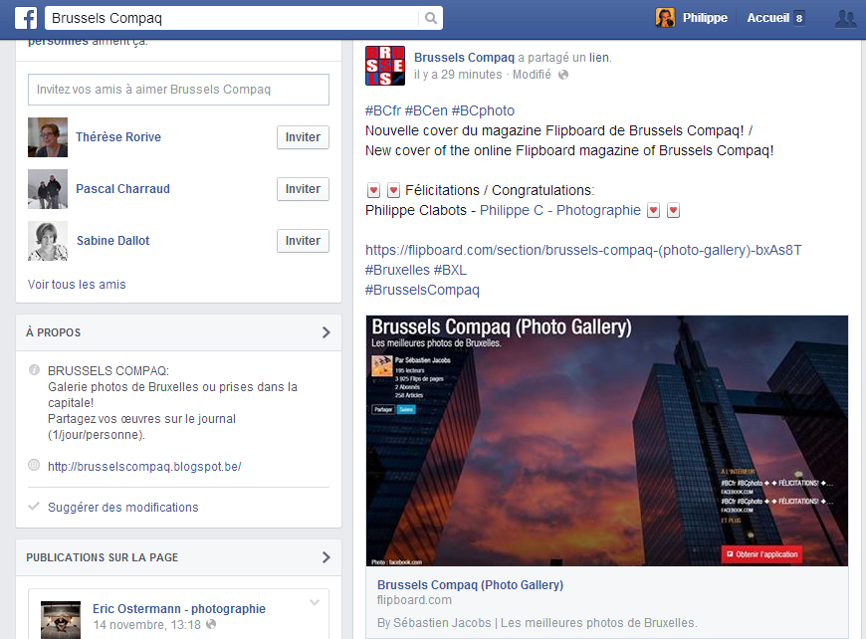Open the #BCphoto hashtag
This screenshot has width=866, height=639.
click(483, 110)
